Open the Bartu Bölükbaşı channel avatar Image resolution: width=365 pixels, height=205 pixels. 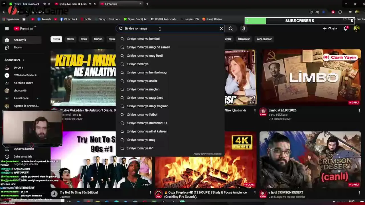pyautogui.click(x=263, y=112)
